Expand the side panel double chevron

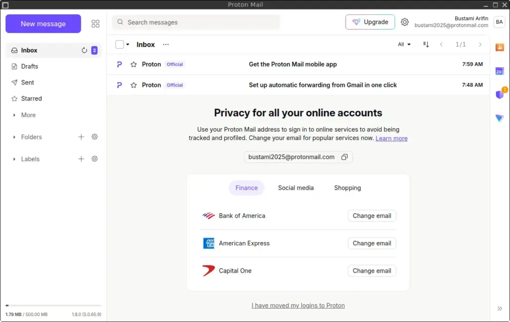click(500, 309)
